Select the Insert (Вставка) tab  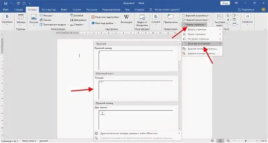pyautogui.click(x=32, y=10)
